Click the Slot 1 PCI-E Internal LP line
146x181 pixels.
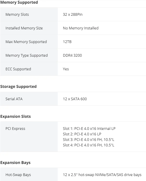tap(89, 129)
